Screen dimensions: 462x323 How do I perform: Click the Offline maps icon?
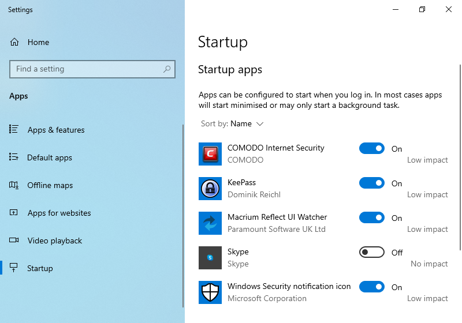click(x=13, y=185)
